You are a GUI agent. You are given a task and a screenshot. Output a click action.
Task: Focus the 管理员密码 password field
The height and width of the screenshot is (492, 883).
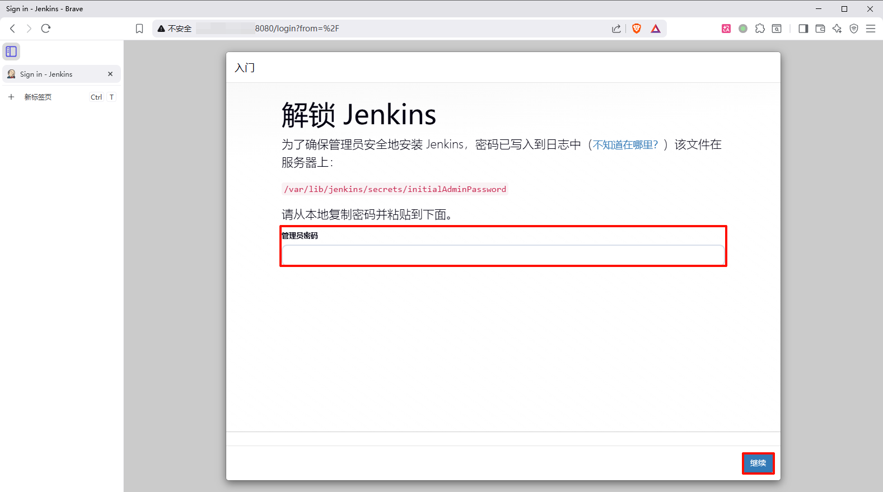[503, 255]
